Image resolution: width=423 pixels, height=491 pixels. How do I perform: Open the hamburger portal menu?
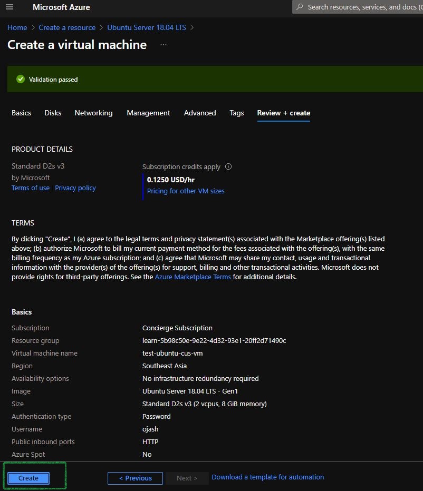coord(9,7)
